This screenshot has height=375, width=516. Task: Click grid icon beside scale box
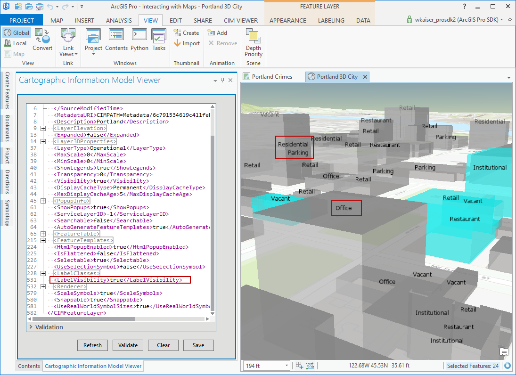[x=299, y=365]
